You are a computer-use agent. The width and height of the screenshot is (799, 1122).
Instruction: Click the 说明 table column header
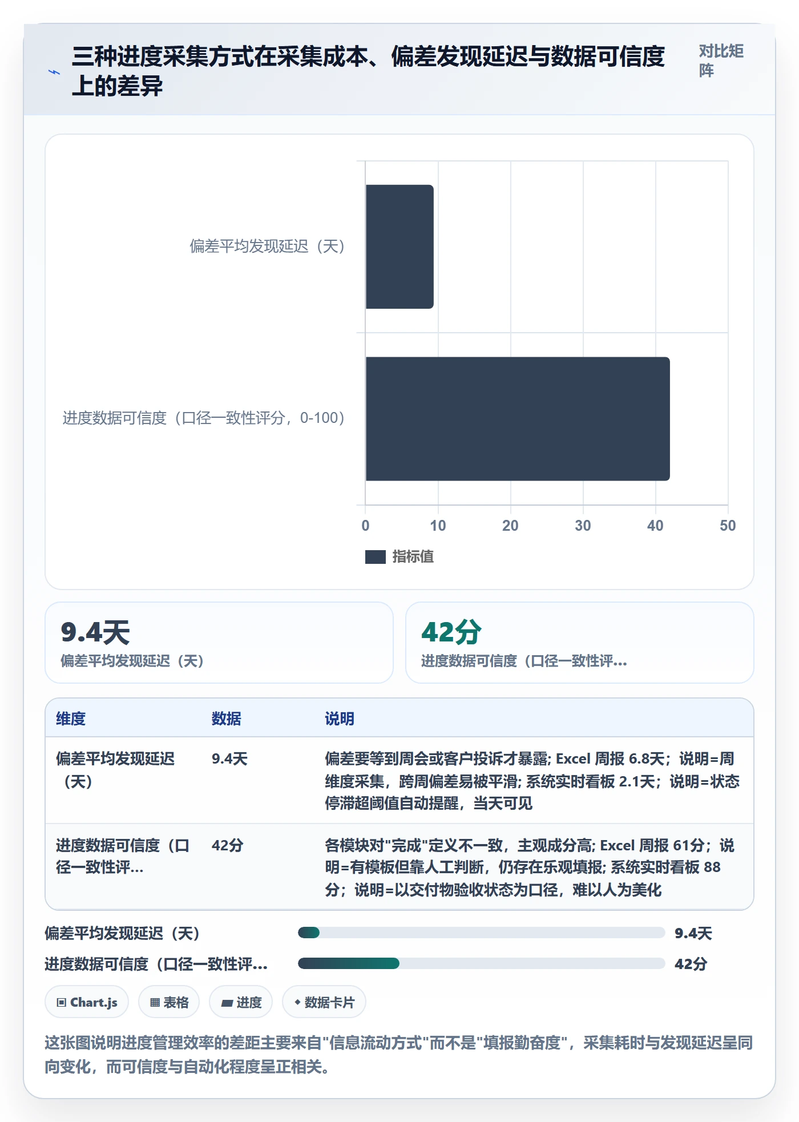point(340,719)
